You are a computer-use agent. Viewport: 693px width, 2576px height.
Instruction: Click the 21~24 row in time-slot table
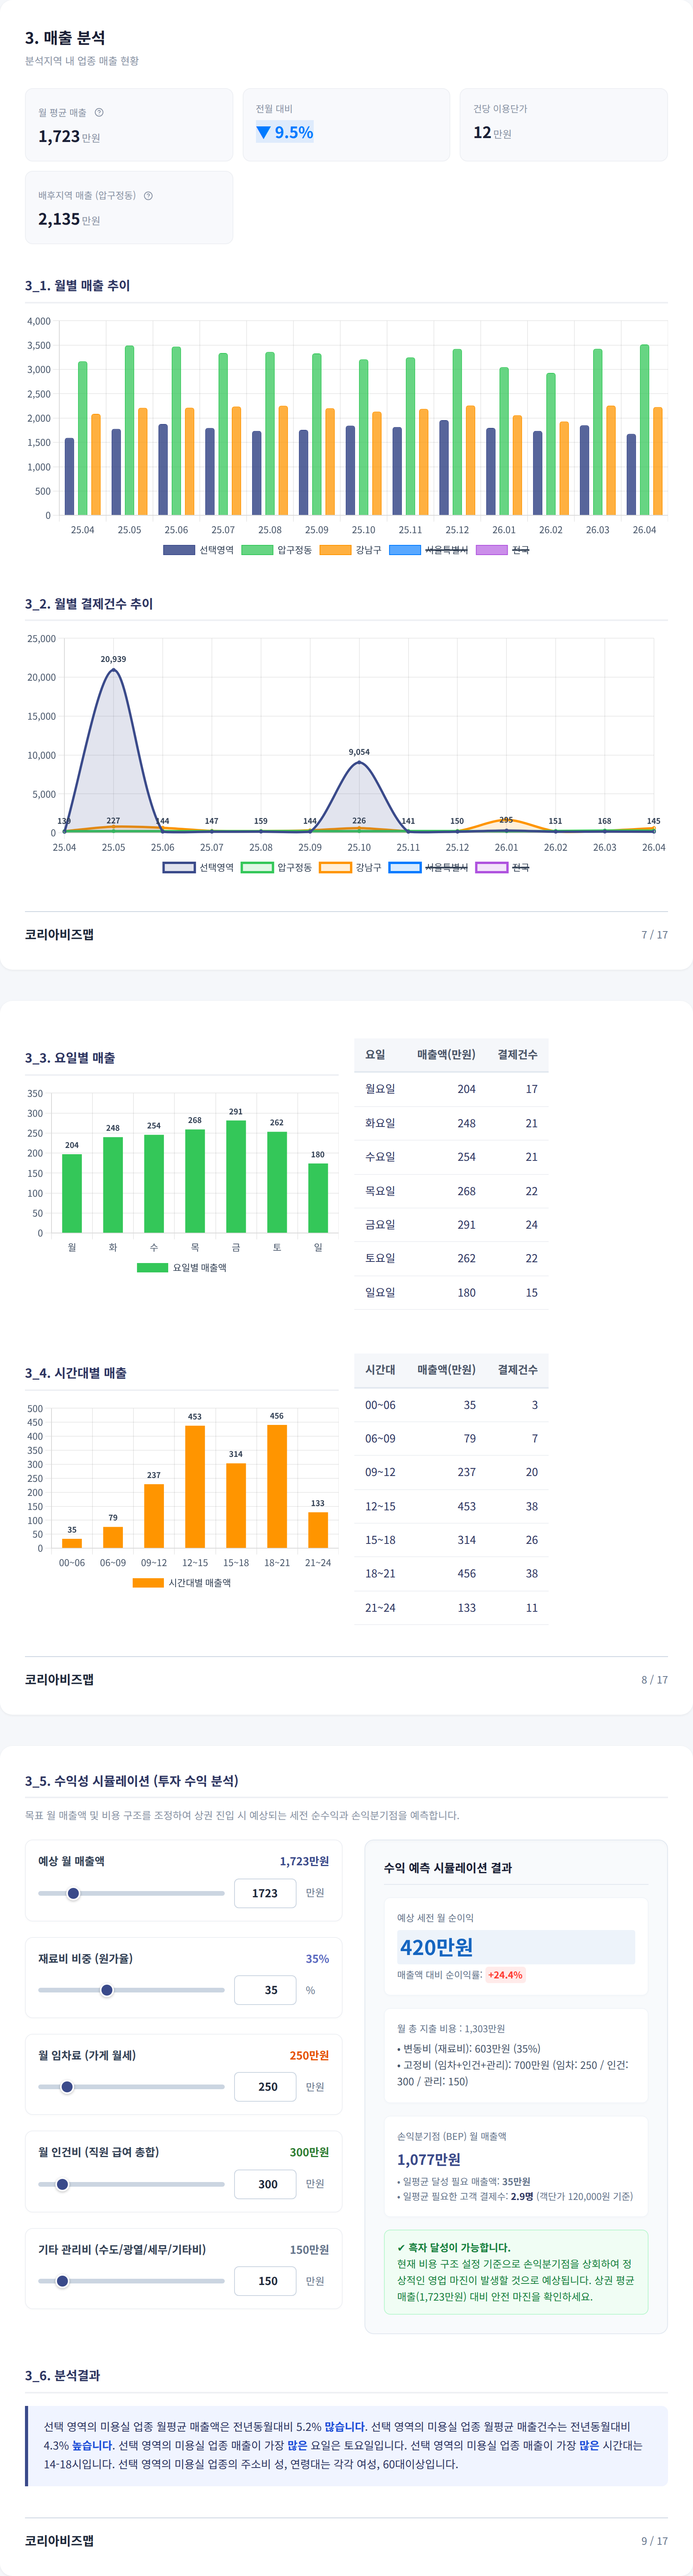tap(451, 1608)
